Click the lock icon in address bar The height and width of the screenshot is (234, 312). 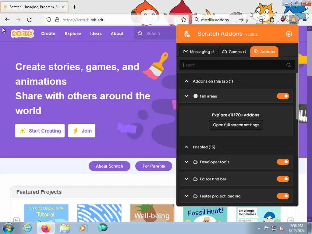(57, 19)
